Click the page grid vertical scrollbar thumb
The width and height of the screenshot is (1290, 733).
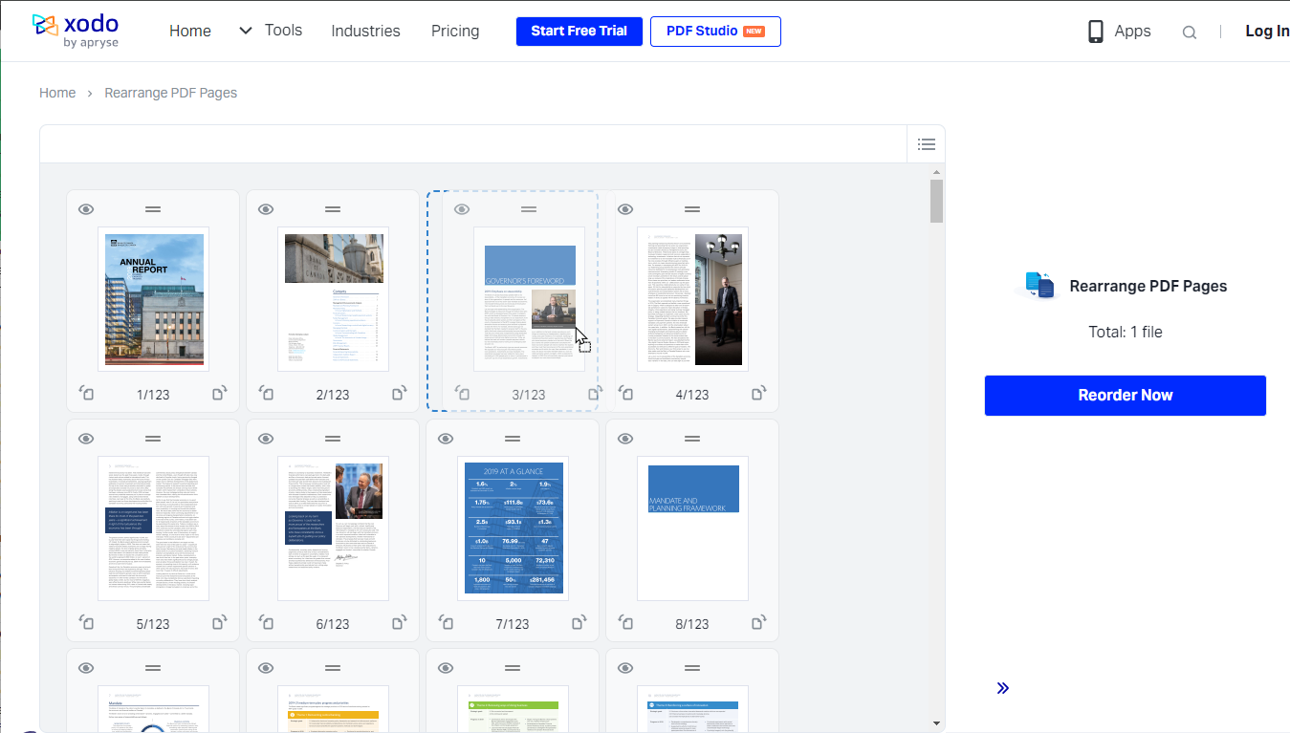(x=936, y=201)
